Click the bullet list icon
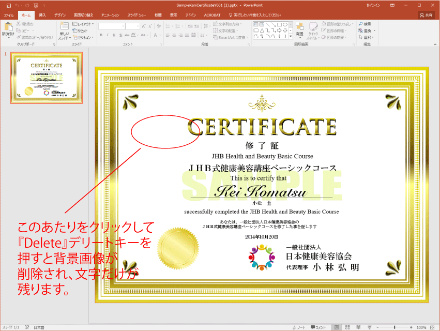Image resolution: width=440 pixels, height=331 pixels. [x=168, y=26]
